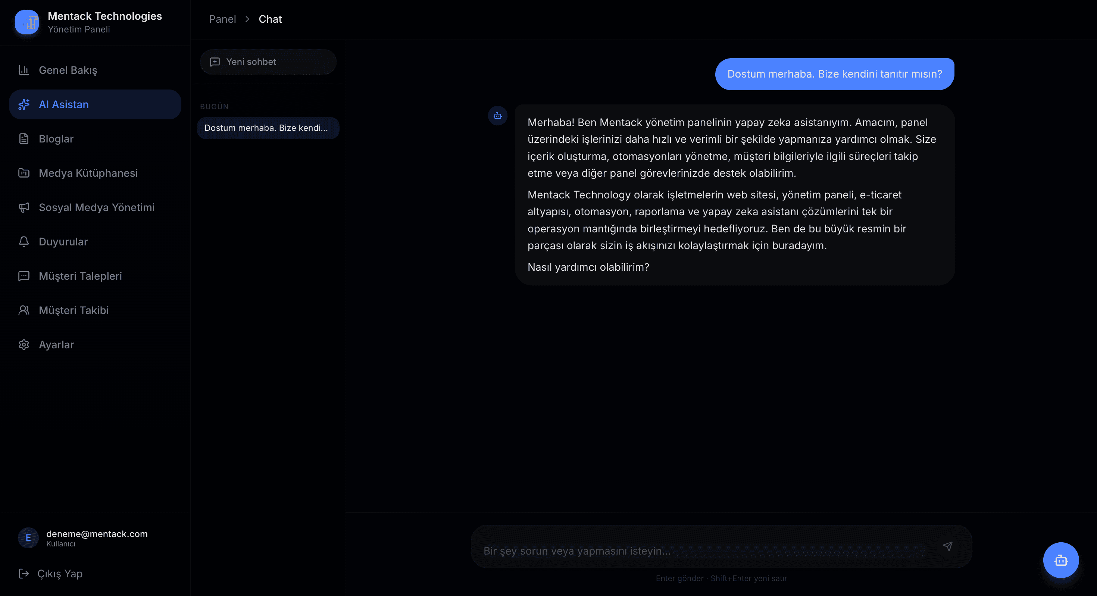1097x596 pixels.
Task: Open the Müşteri Talepleri page
Action: pos(95,276)
